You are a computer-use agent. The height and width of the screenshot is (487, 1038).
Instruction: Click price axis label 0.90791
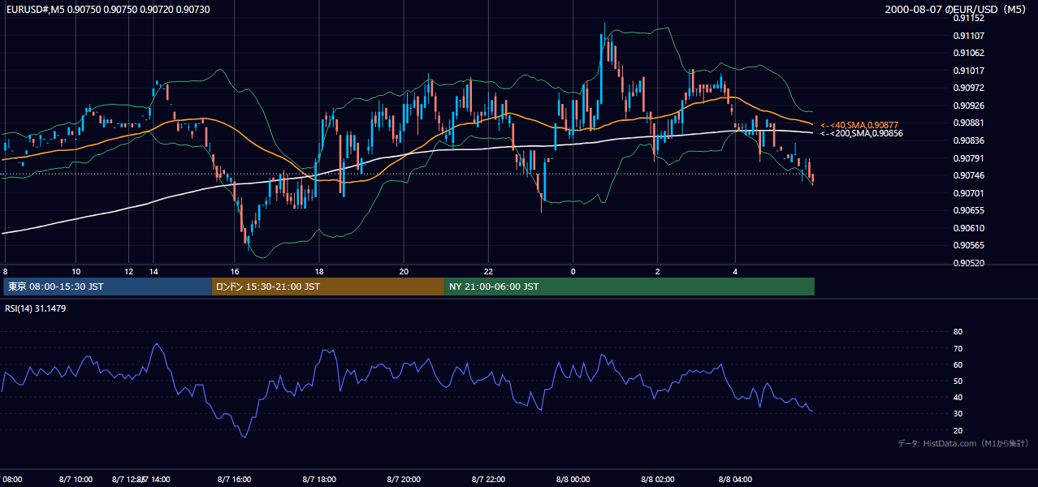click(968, 158)
